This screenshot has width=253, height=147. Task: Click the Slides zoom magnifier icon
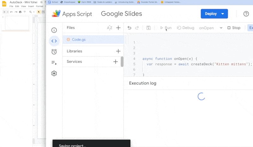[30, 12]
